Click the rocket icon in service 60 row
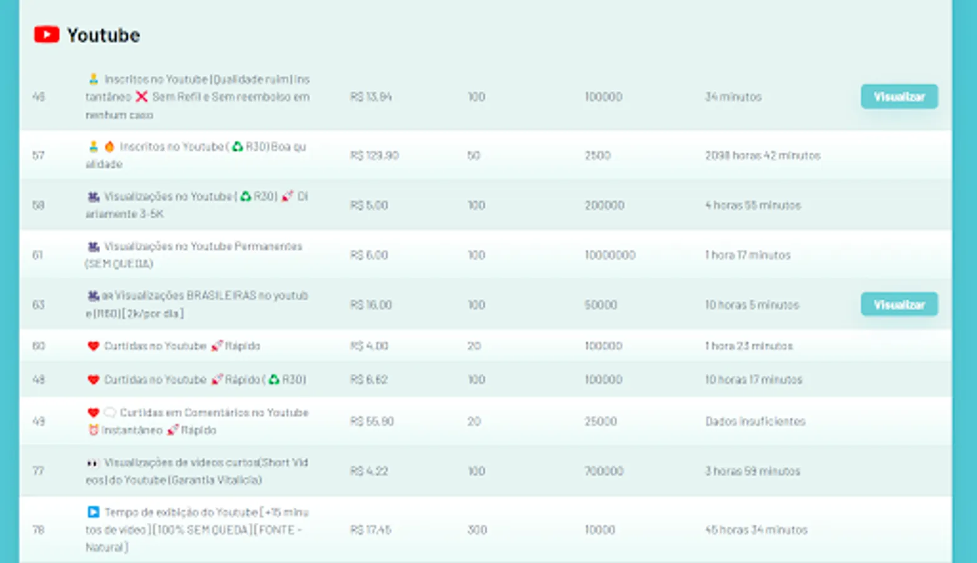Image resolution: width=977 pixels, height=563 pixels. coord(216,346)
